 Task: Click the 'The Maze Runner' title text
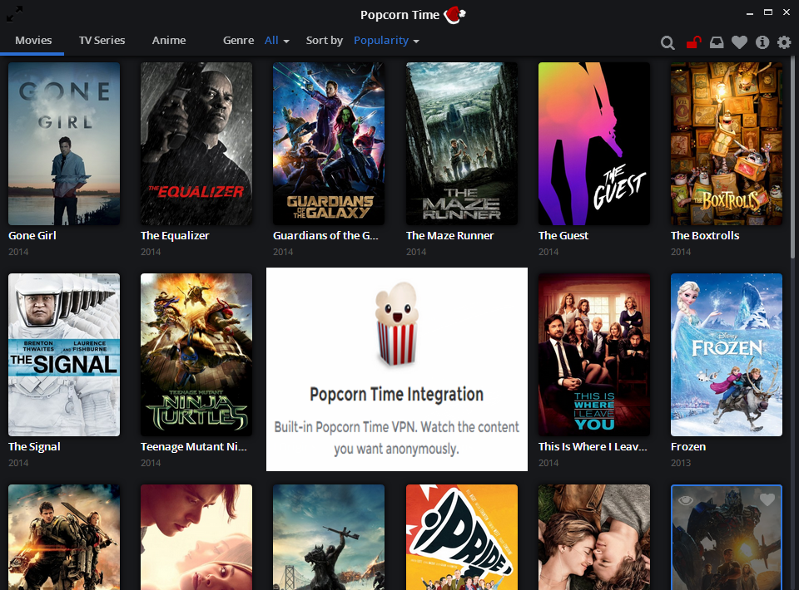click(450, 235)
